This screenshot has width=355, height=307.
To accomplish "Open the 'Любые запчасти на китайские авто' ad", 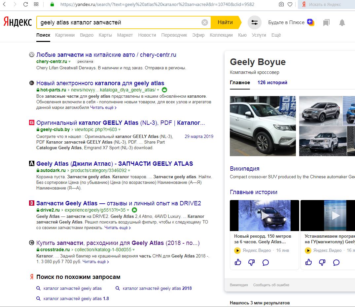I will [x=106, y=55].
